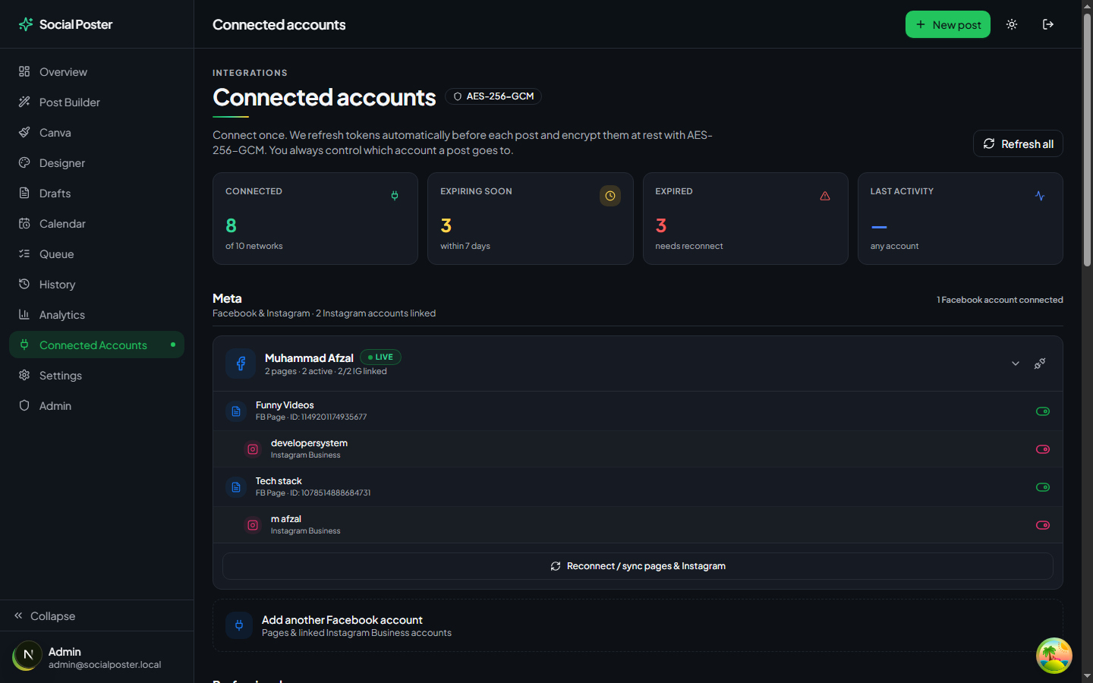The height and width of the screenshot is (683, 1093).
Task: Click the AES-256-GCM shield badge
Action: [493, 96]
